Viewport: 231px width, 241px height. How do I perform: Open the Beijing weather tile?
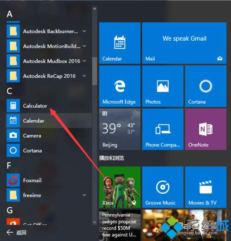(120, 129)
